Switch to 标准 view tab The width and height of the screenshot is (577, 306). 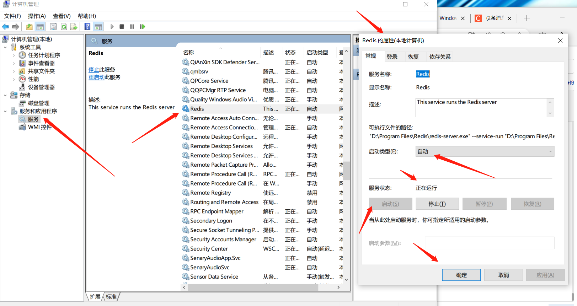(x=111, y=297)
